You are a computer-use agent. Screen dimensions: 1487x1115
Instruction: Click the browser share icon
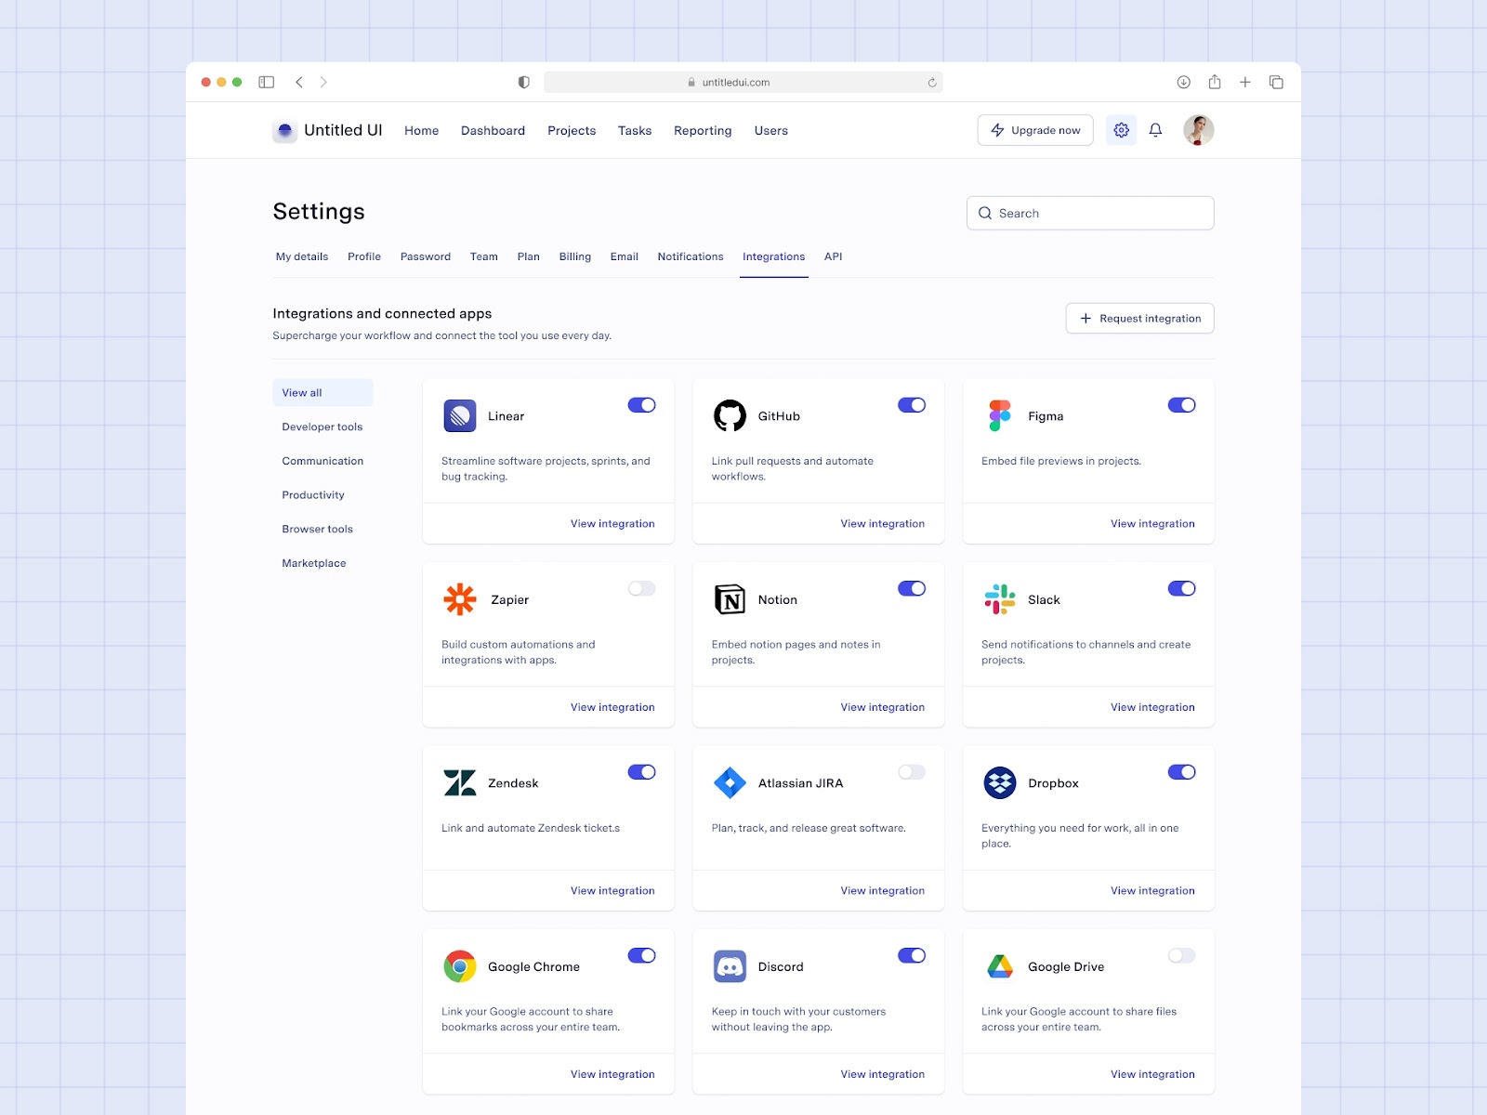point(1214,82)
